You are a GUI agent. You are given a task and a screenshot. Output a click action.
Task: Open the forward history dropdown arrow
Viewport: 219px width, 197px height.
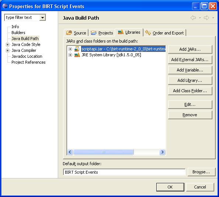pyautogui.click(x=213, y=18)
